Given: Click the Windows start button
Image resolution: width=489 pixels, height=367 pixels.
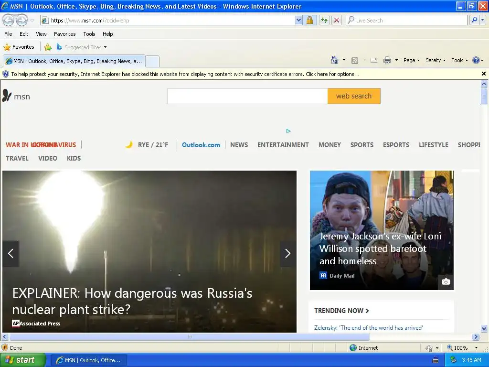Looking at the screenshot, I should 22,360.
